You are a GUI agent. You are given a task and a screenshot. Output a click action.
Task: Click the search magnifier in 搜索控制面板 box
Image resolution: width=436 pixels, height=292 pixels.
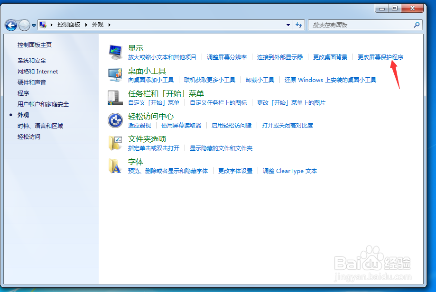click(x=416, y=25)
